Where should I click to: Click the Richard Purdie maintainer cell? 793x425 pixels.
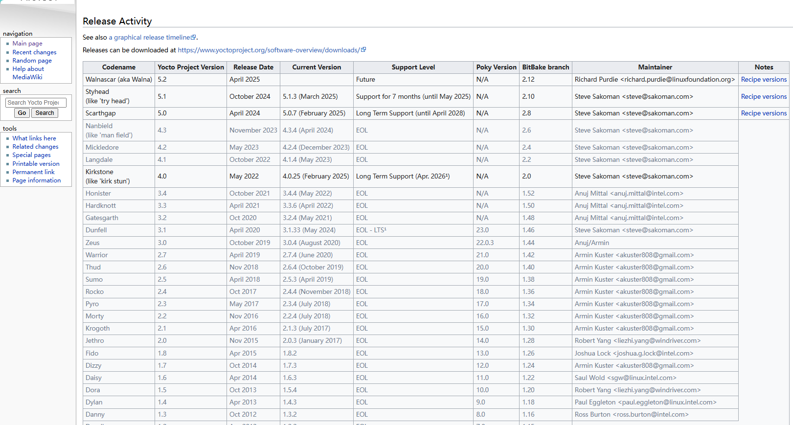click(x=655, y=80)
